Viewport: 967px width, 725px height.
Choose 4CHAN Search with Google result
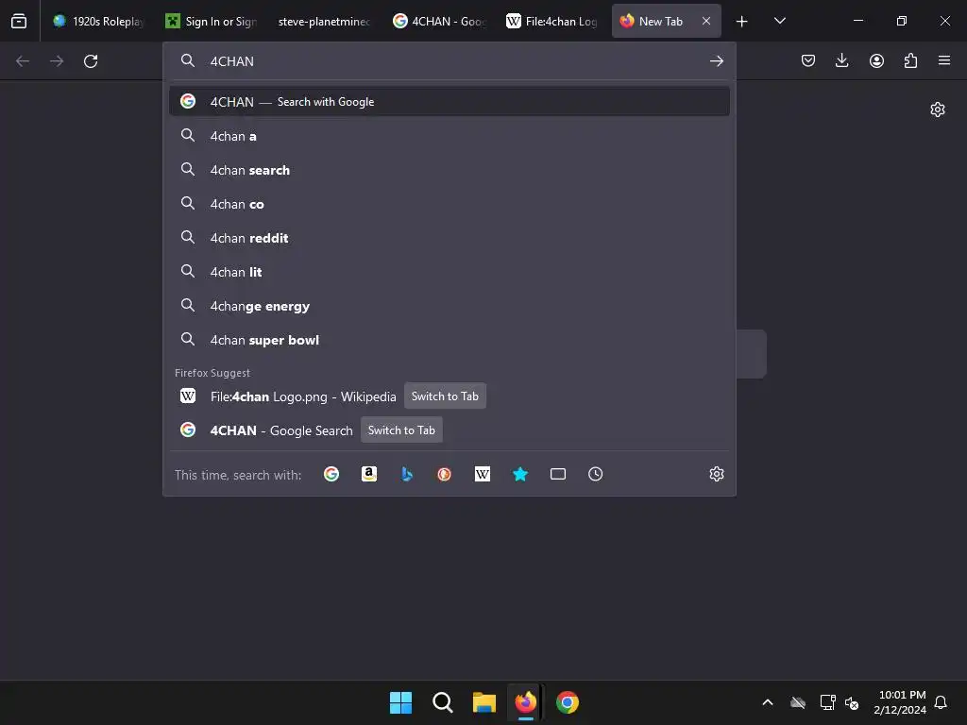pyautogui.click(x=449, y=102)
